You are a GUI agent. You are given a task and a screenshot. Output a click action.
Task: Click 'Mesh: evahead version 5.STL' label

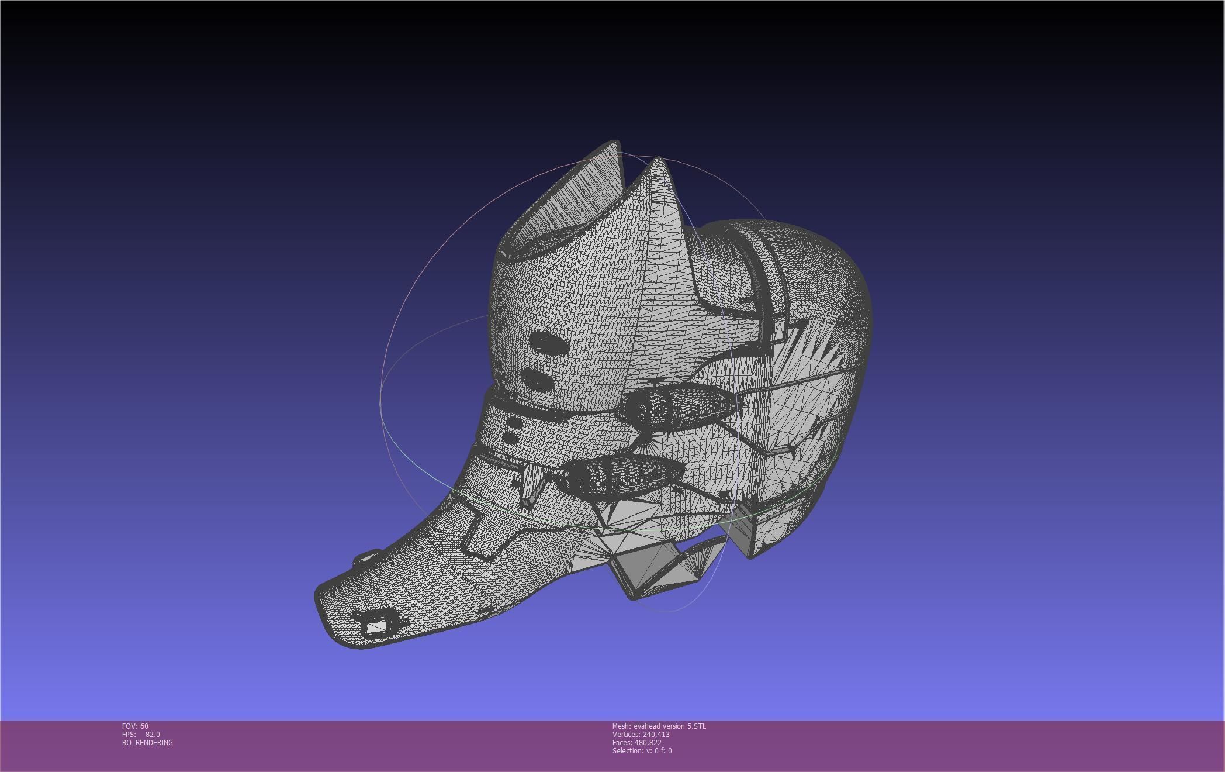(659, 726)
